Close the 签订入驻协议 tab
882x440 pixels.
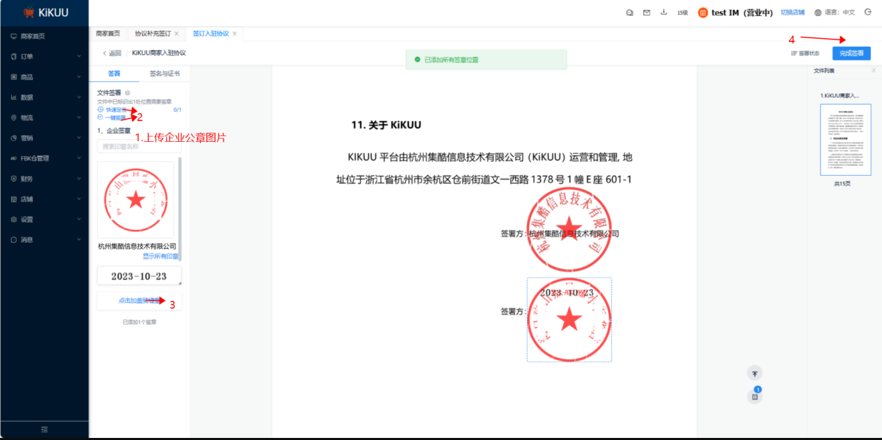[x=235, y=33]
